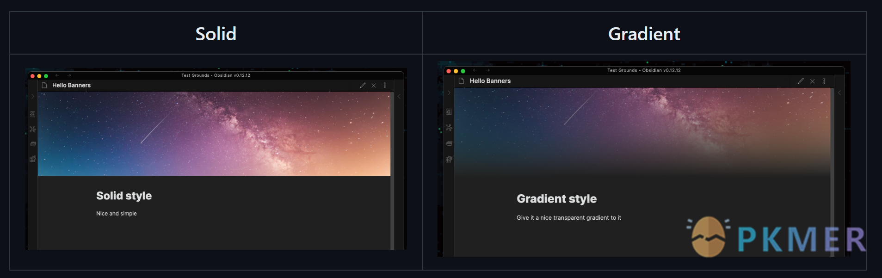
Task: Click grid blocks icon in Solid window ribbon
Action: pos(32,159)
